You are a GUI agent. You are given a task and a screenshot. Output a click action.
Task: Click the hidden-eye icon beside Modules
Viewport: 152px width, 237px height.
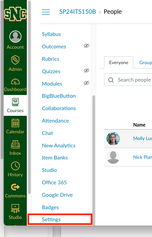[x=87, y=83]
